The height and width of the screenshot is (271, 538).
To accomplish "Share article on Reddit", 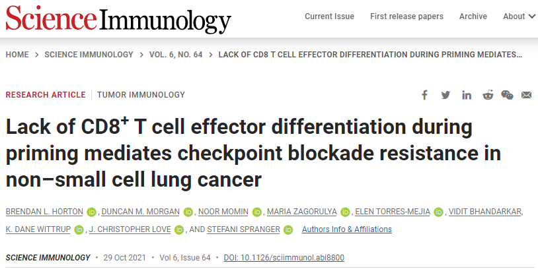I will [x=488, y=95].
